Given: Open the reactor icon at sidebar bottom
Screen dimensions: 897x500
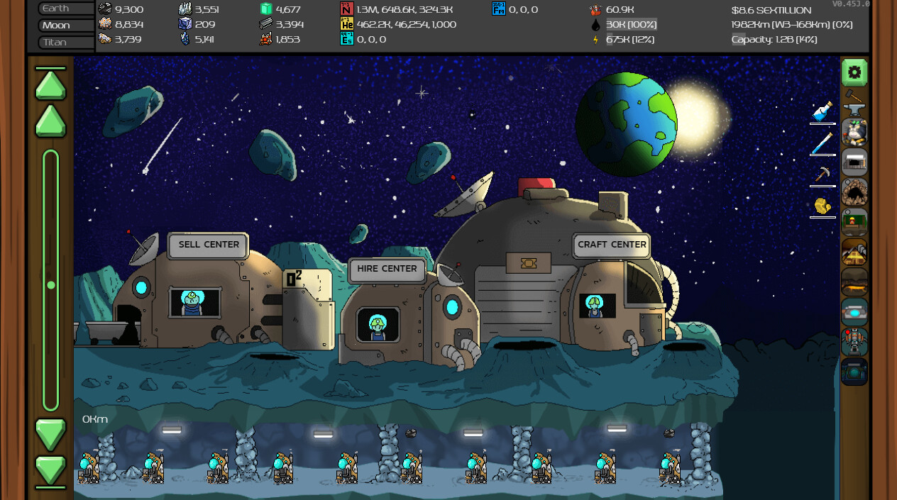Looking at the screenshot, I should click(x=854, y=371).
